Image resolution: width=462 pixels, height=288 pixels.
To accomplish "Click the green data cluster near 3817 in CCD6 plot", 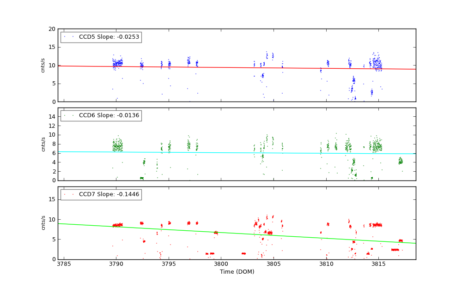I will click(401, 161).
